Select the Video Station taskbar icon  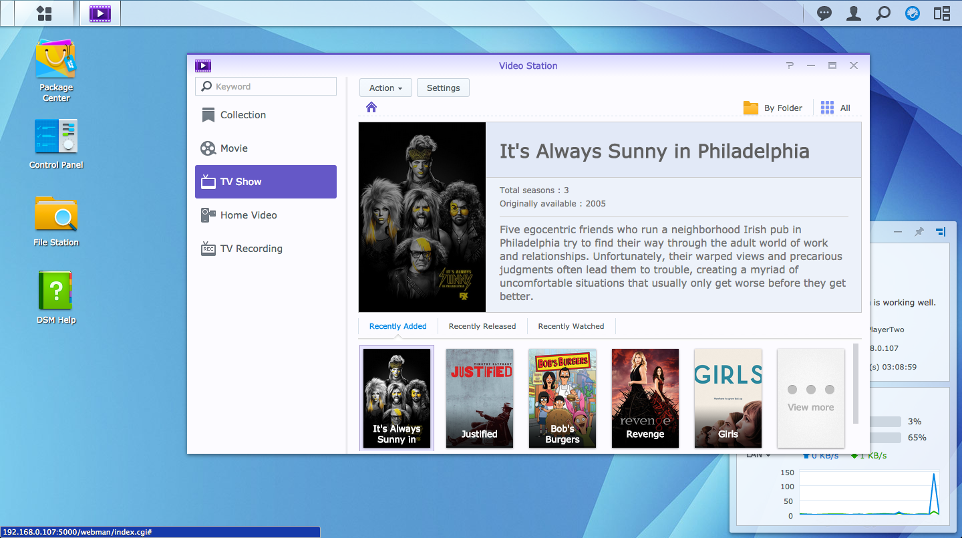click(x=100, y=13)
